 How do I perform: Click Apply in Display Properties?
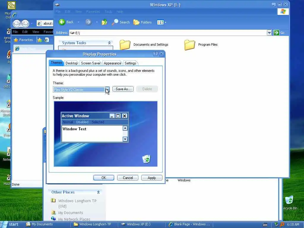[x=152, y=178]
